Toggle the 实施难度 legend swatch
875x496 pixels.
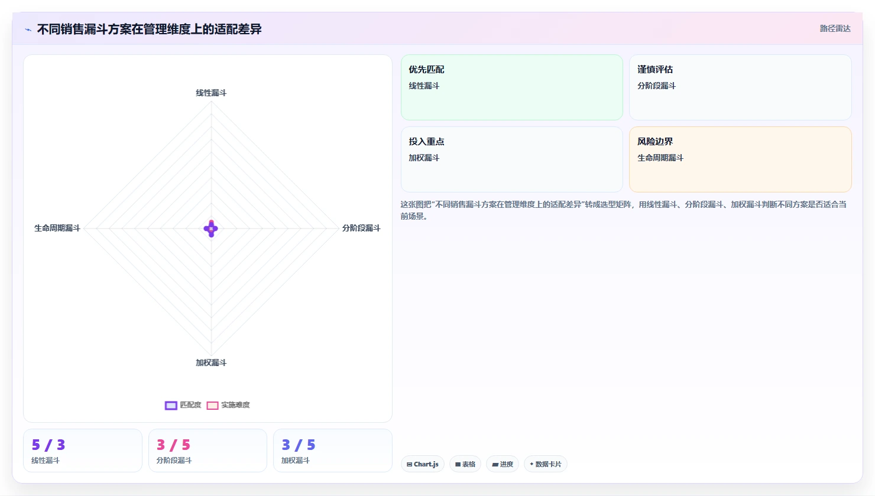click(212, 405)
